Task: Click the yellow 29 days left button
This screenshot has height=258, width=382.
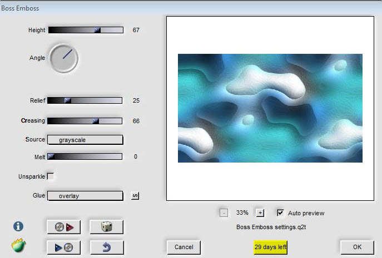Action: (270, 247)
